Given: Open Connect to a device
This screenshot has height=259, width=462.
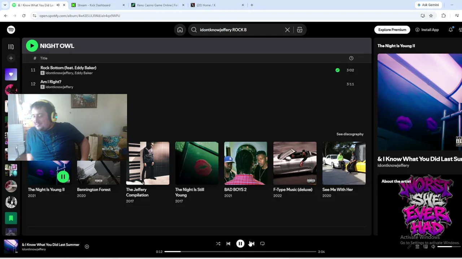Looking at the screenshot, I should [x=425, y=247].
